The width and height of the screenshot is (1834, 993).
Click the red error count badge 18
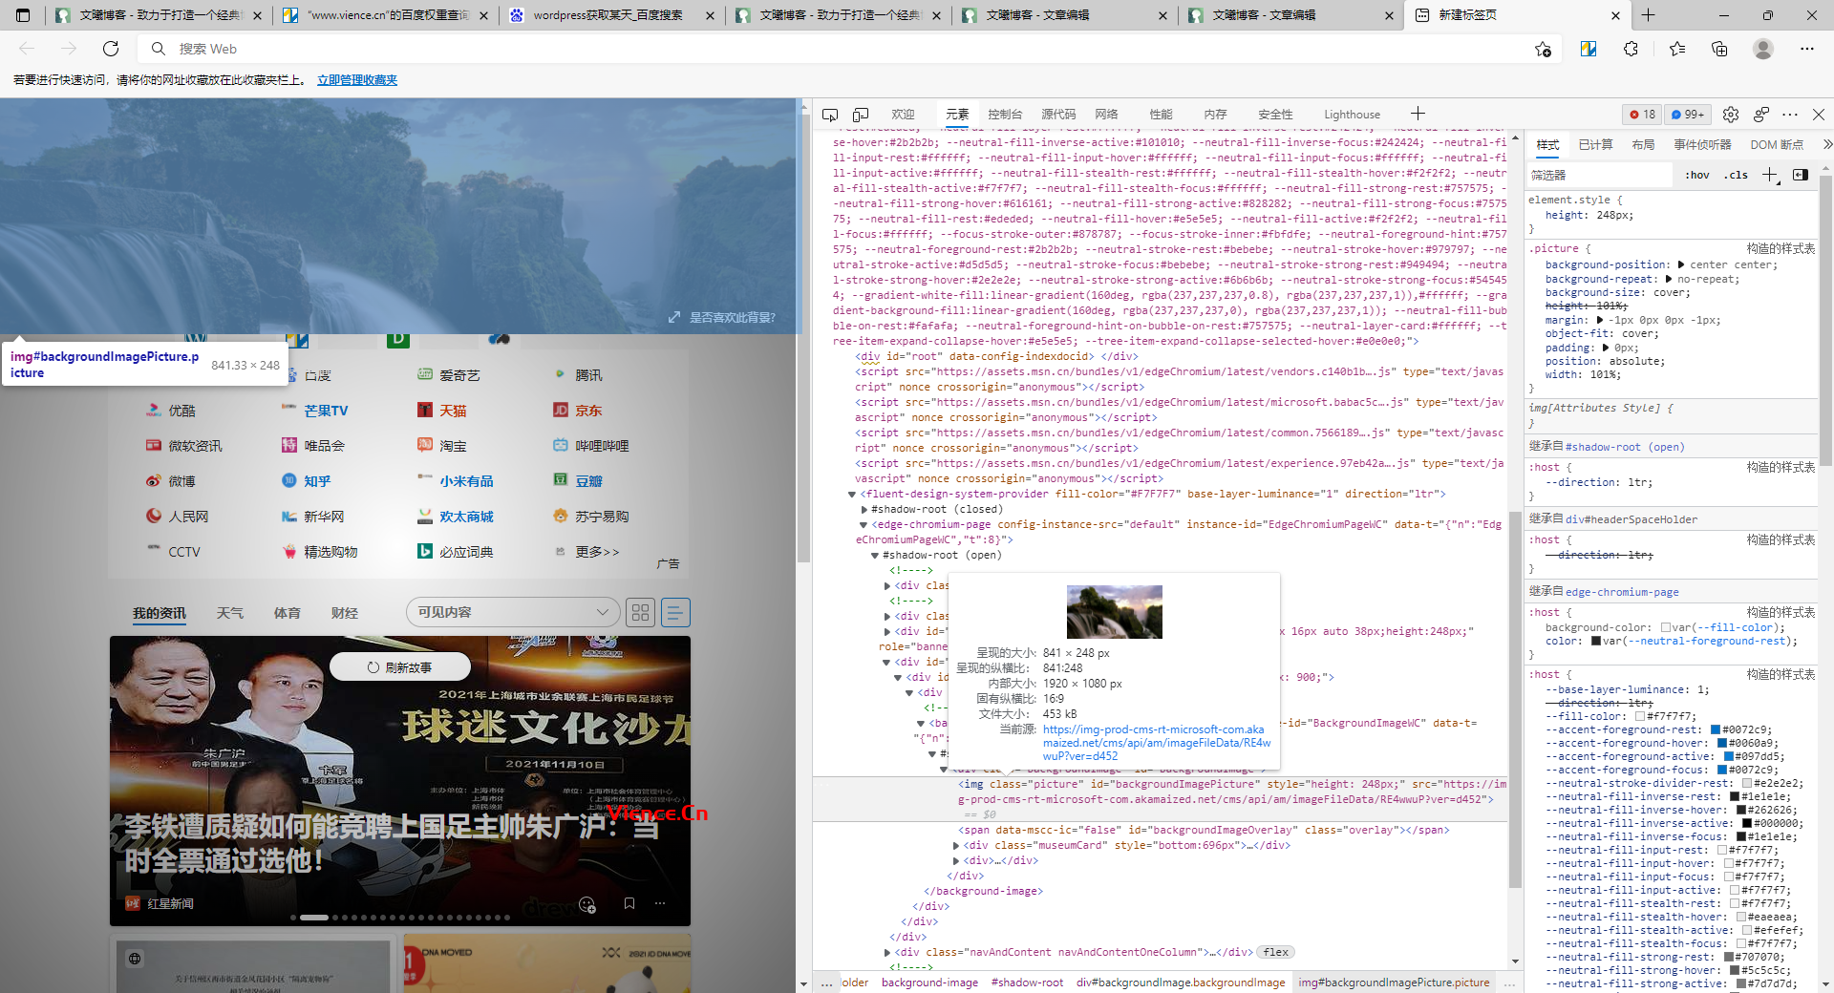1642,115
